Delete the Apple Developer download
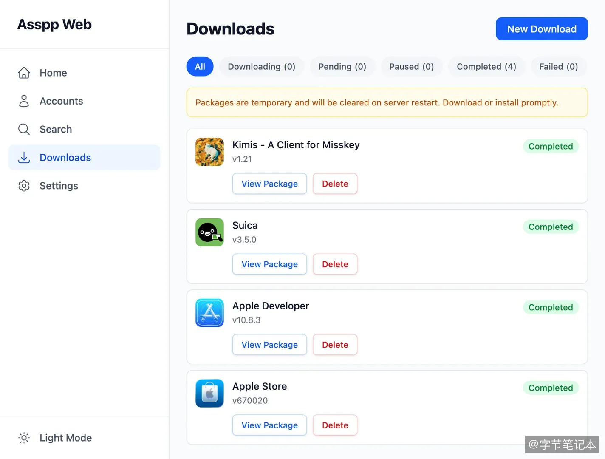The width and height of the screenshot is (605, 459). tap(335, 345)
